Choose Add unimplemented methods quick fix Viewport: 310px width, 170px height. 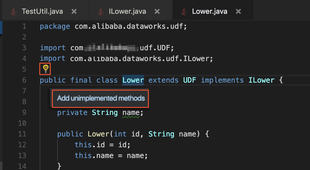tap(101, 98)
